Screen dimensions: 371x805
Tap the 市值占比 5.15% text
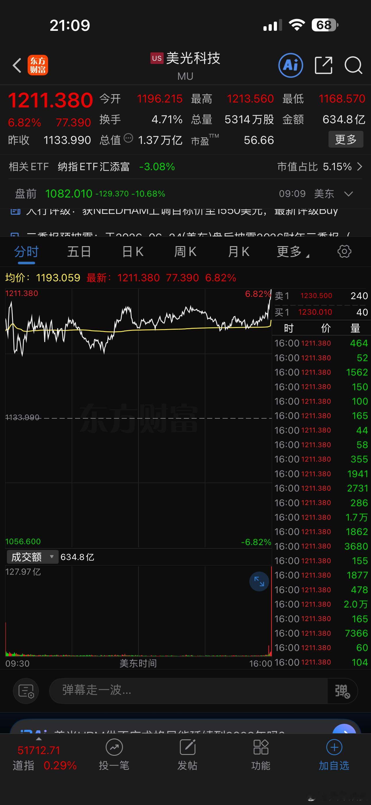[314, 167]
